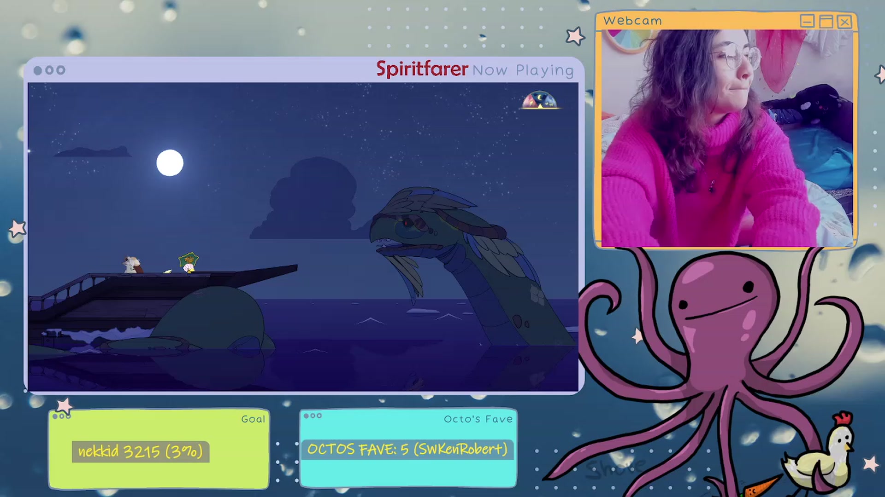The image size is (885, 497).
Task: Click the three dots on the Octo's Fave panel
Action: 313,416
